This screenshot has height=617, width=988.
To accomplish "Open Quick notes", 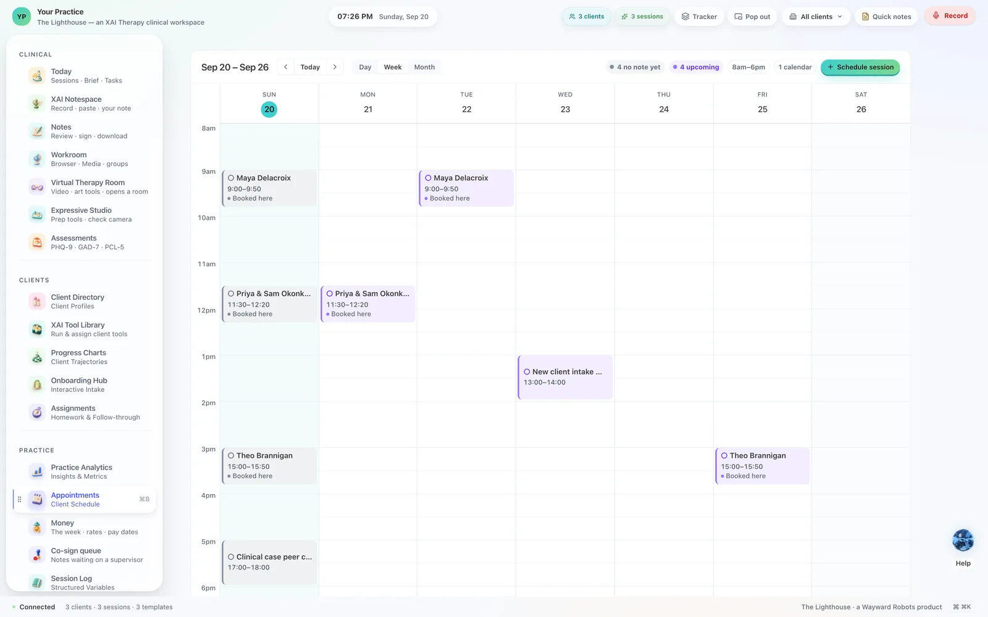I will (886, 17).
